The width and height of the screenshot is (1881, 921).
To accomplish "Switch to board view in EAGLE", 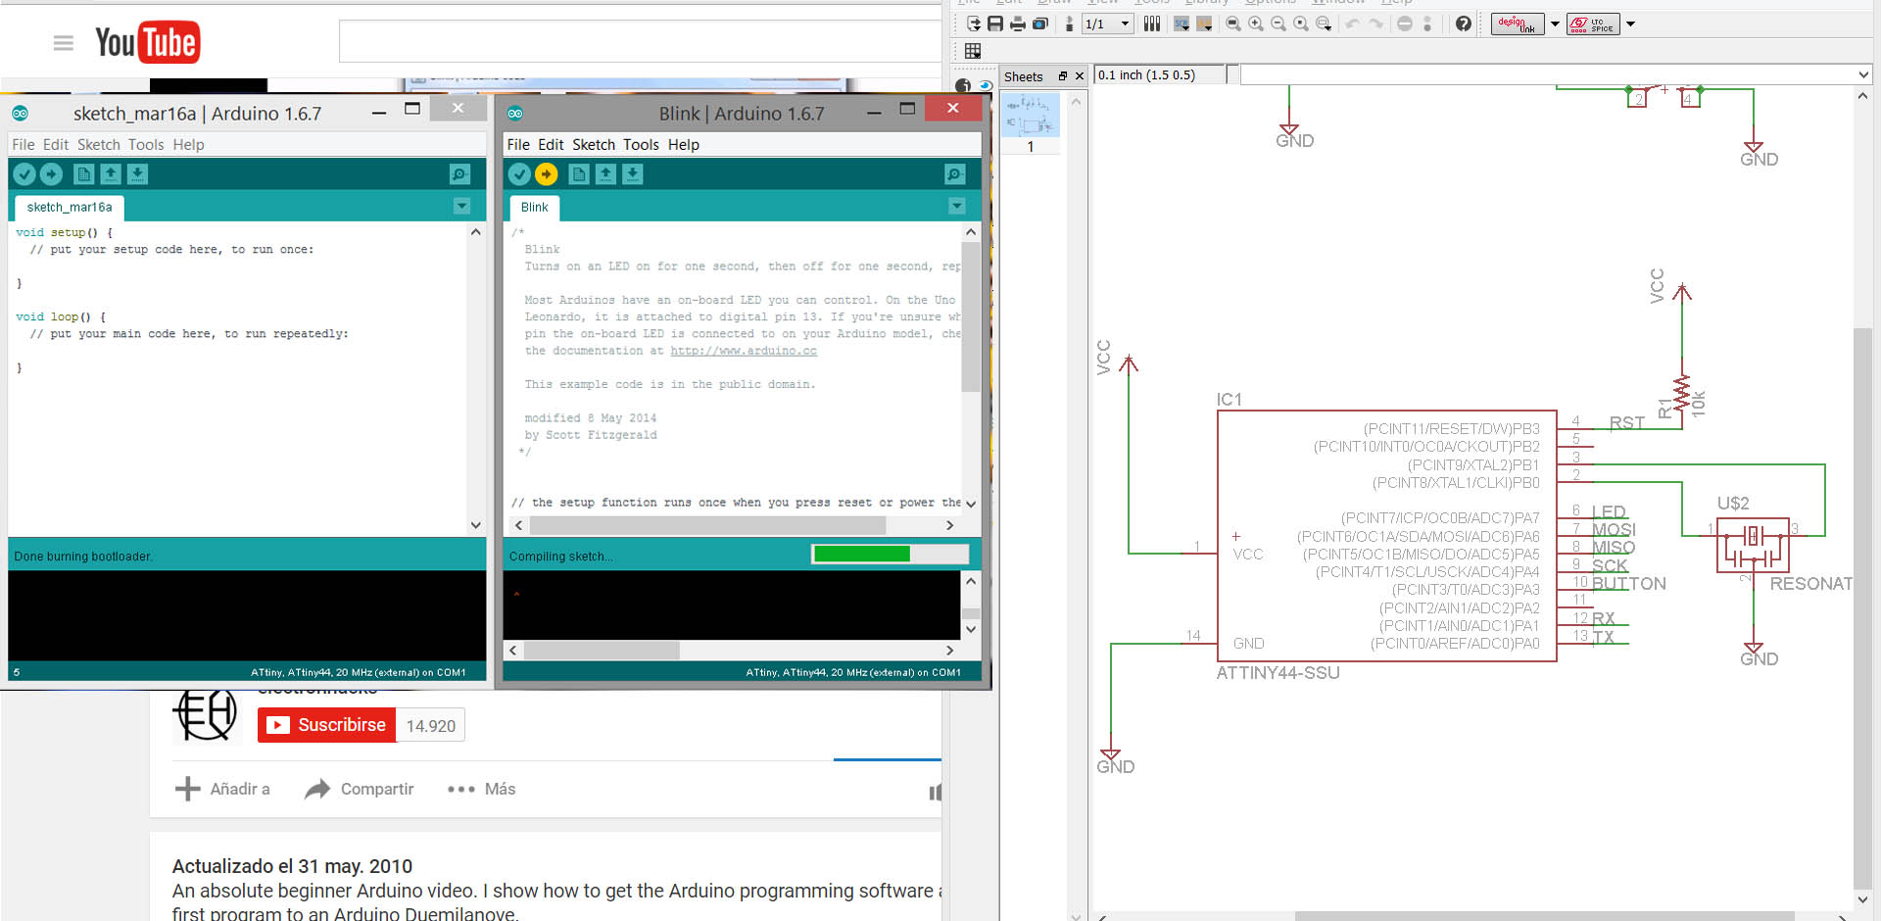I will 1069,24.
